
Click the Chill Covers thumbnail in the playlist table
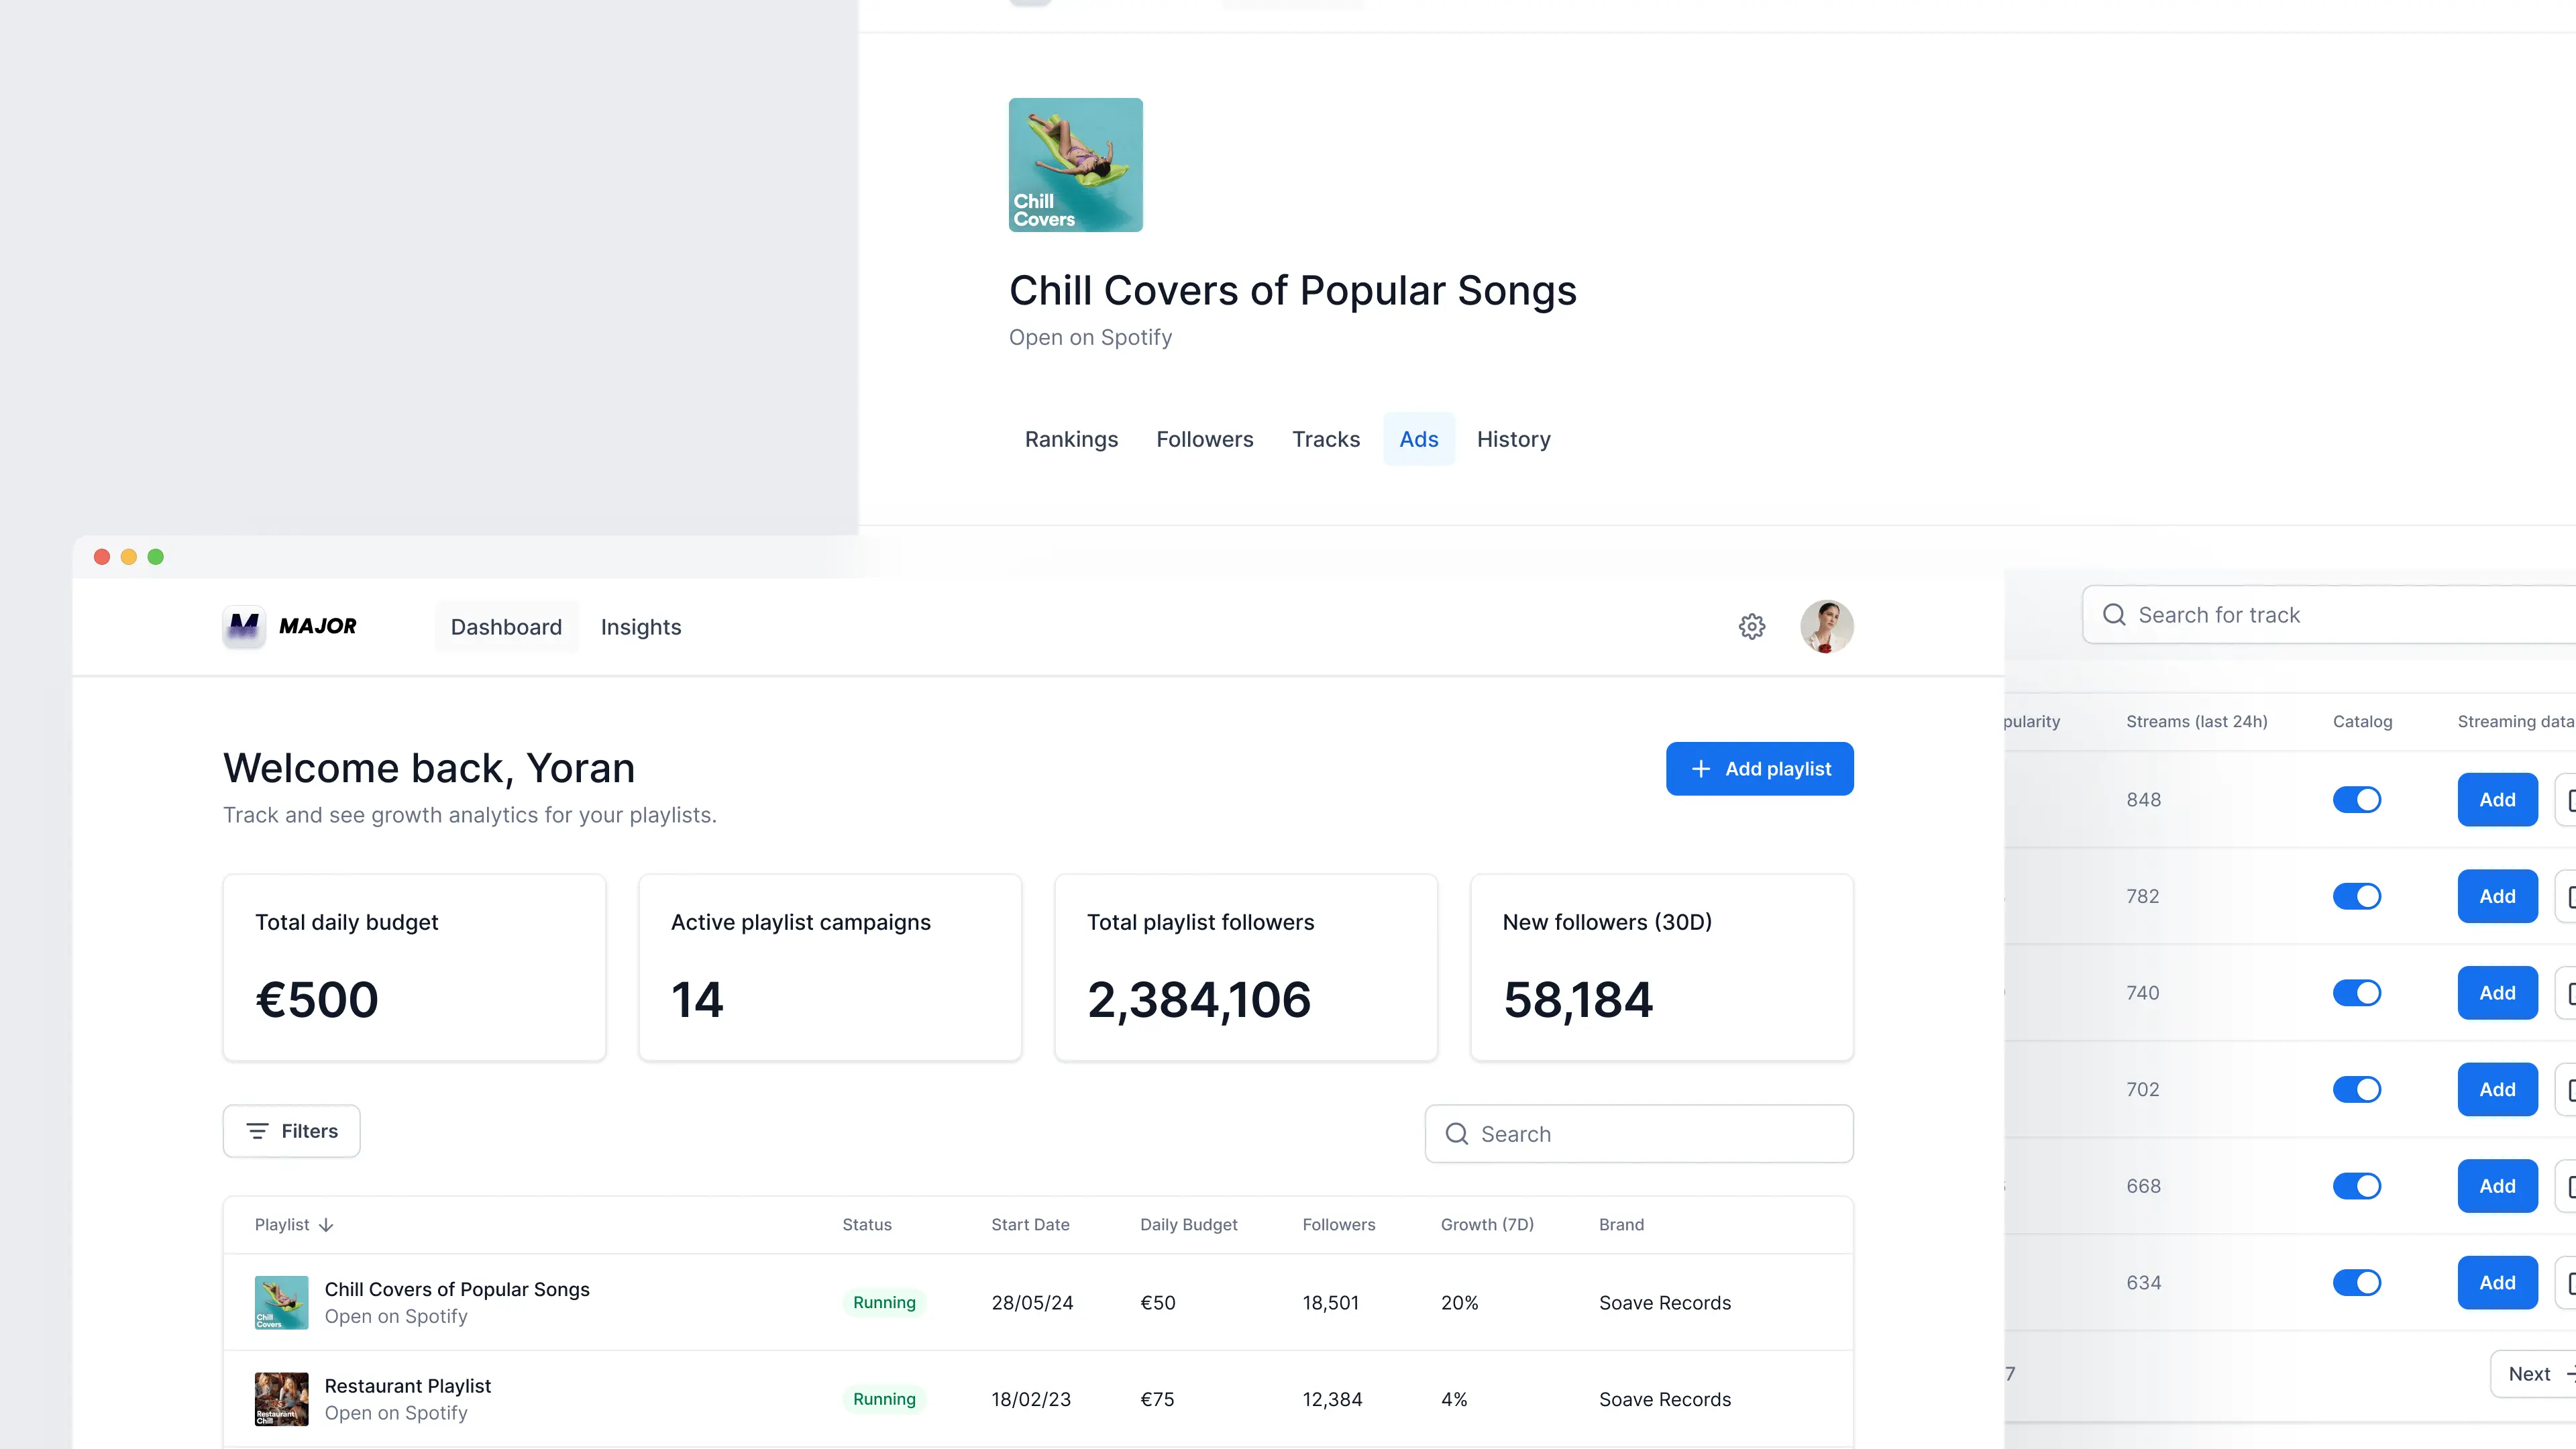282,1303
